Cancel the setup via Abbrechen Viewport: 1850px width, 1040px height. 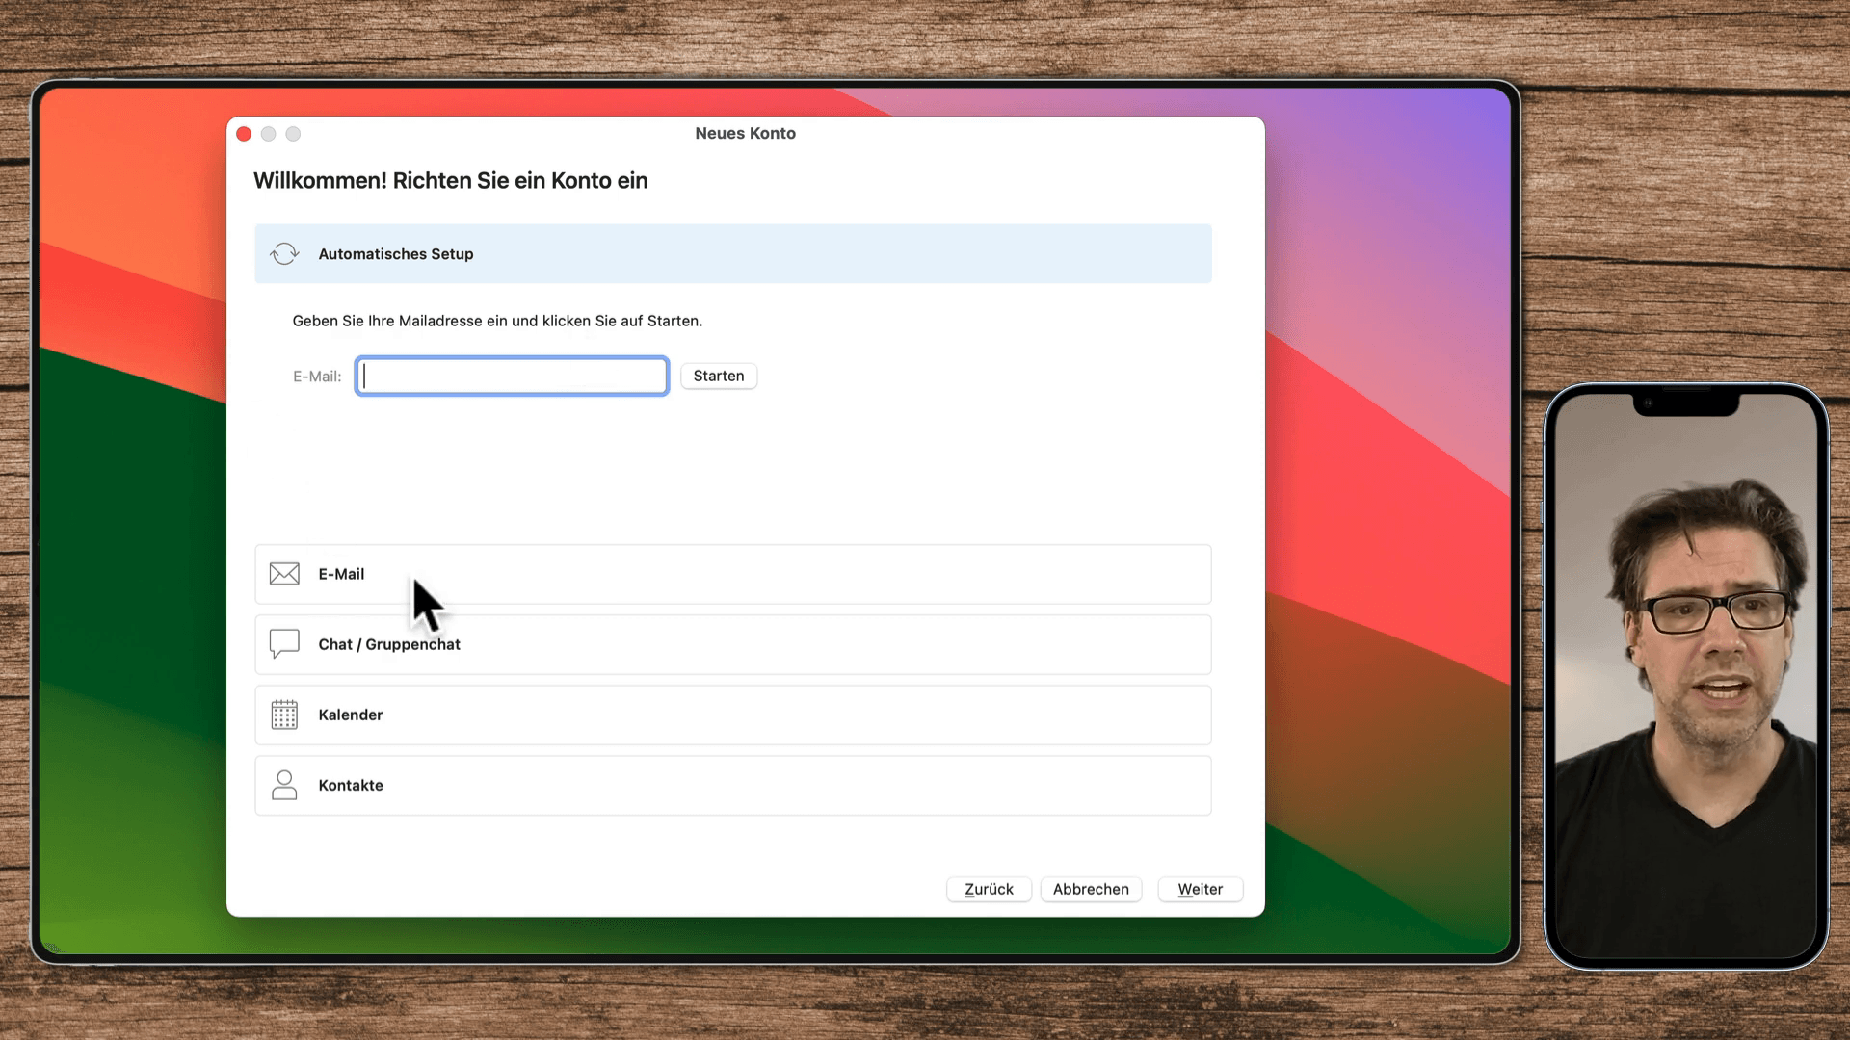(1090, 889)
